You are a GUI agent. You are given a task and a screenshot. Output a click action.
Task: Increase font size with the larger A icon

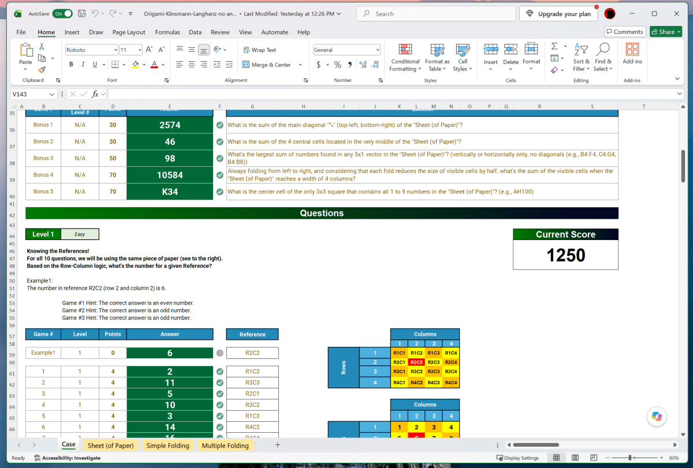149,50
